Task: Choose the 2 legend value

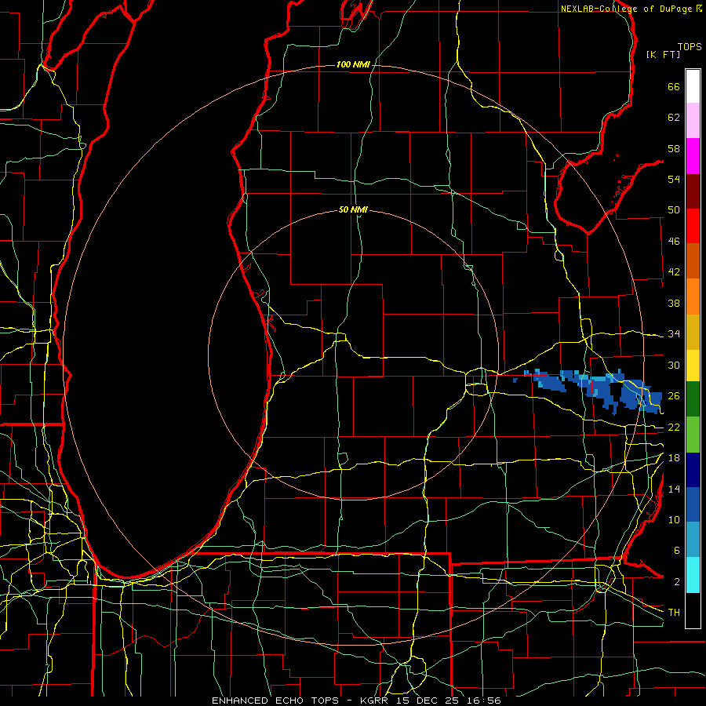Action: (x=676, y=582)
